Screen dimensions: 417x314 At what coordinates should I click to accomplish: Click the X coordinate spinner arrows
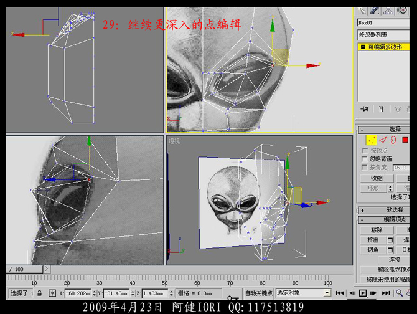pos(94,293)
